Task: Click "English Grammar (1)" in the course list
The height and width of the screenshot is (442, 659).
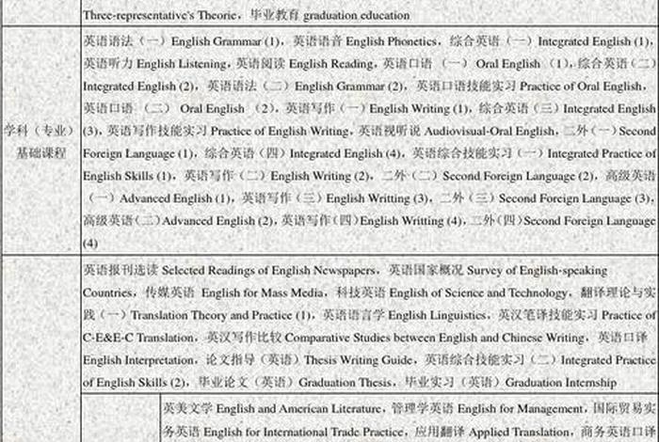Action: [x=225, y=41]
